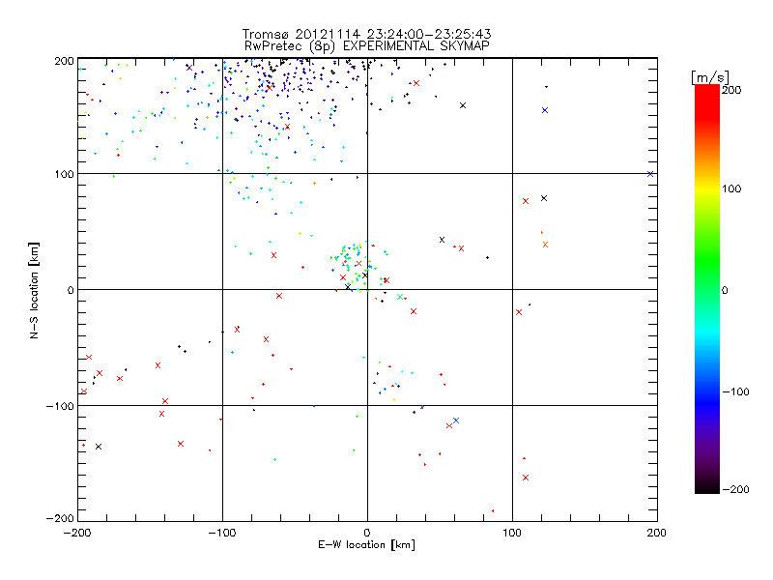Click the black bottom of the velocity colorbar
Image resolution: width=773 pixels, height=580 pixels.
click(x=707, y=486)
